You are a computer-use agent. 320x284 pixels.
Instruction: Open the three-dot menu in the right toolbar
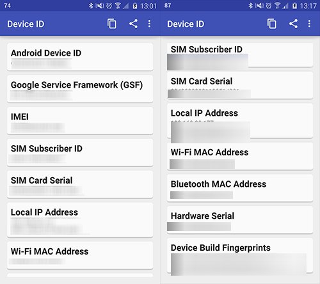pos(309,24)
